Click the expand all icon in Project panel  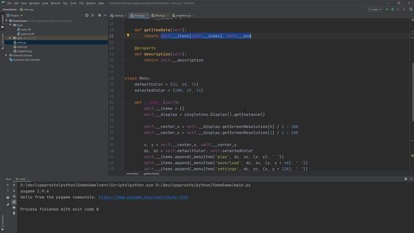93,16
